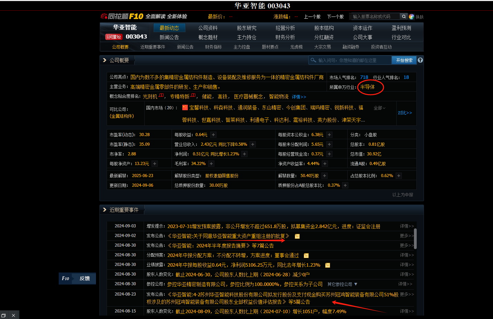493x319 pixels.
Task: Click the 下一个股 button
Action: 335,17
